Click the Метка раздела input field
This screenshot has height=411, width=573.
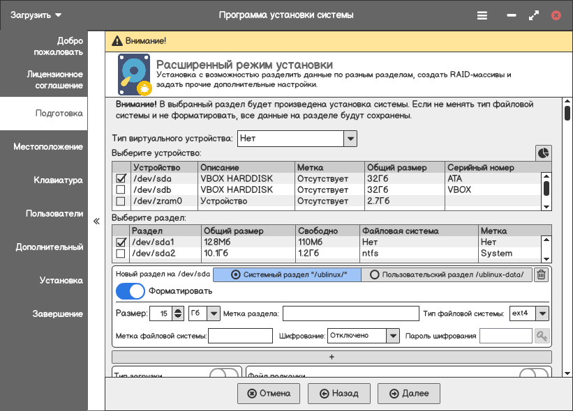click(x=351, y=313)
